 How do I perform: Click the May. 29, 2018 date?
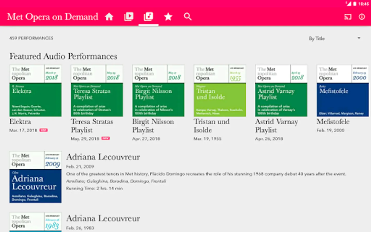click(85, 139)
